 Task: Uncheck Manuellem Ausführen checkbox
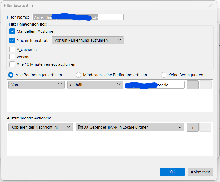coord(12,31)
